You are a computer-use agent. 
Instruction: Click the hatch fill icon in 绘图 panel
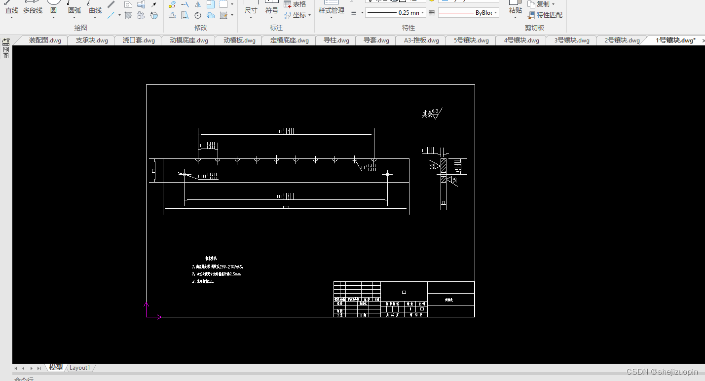(128, 15)
